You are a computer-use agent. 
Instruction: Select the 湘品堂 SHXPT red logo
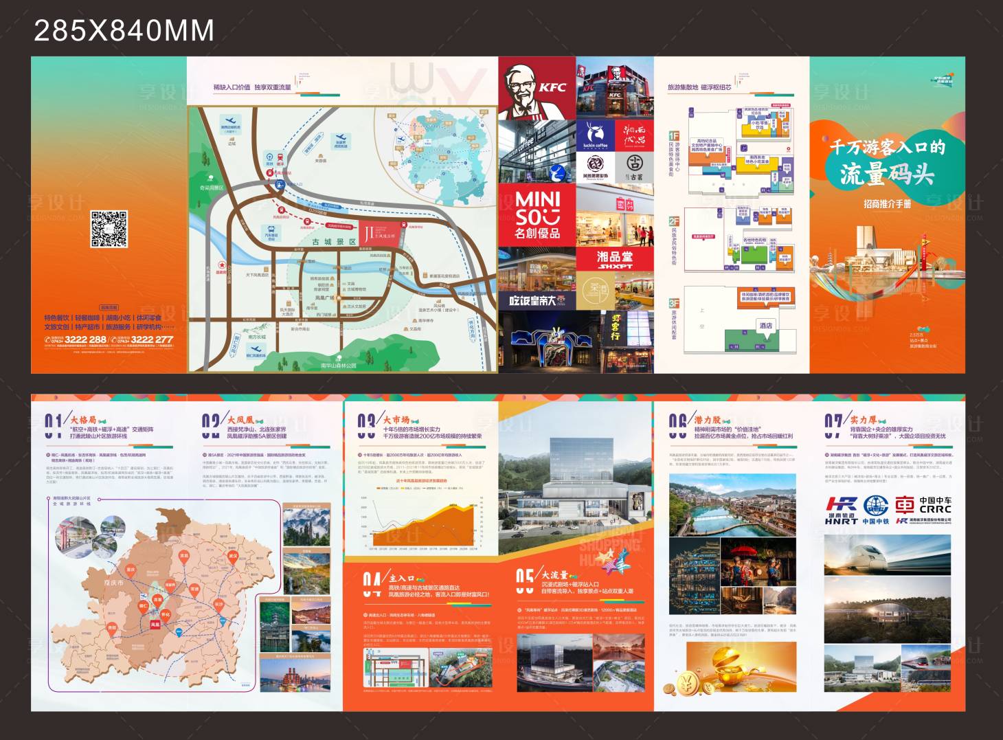pyautogui.click(x=615, y=260)
